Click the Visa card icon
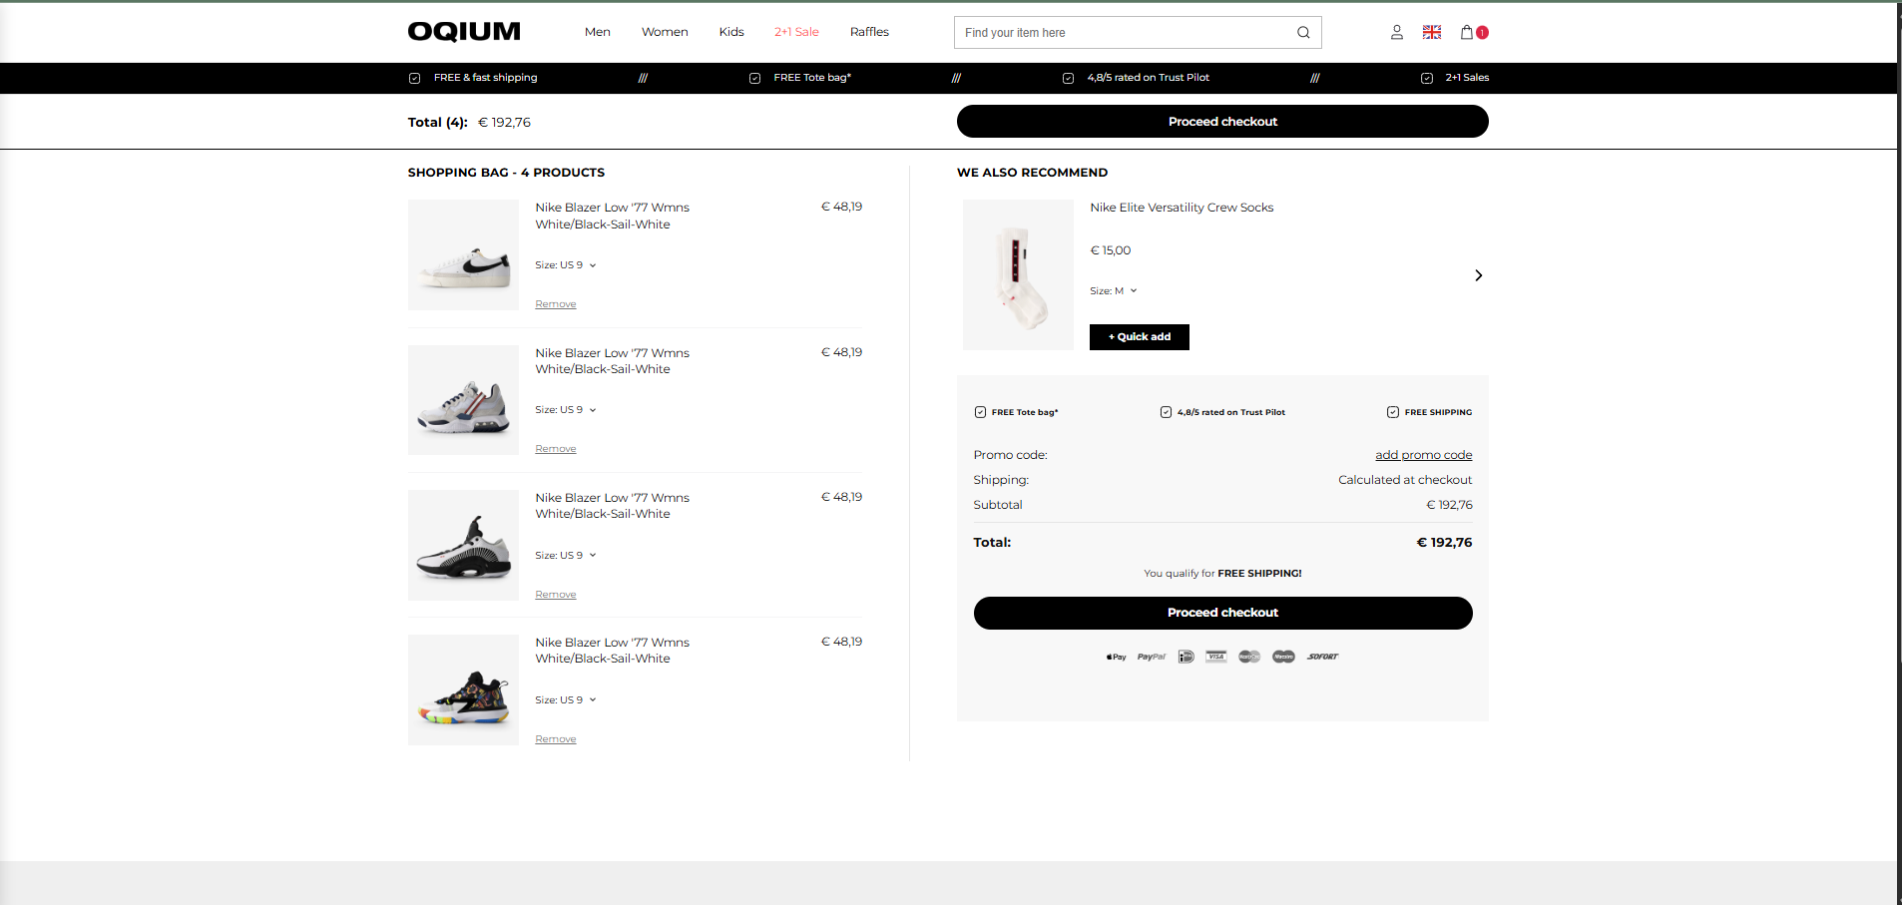The width and height of the screenshot is (1902, 905). click(1215, 657)
